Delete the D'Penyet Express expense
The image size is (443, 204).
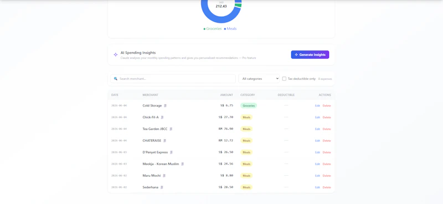tap(327, 152)
